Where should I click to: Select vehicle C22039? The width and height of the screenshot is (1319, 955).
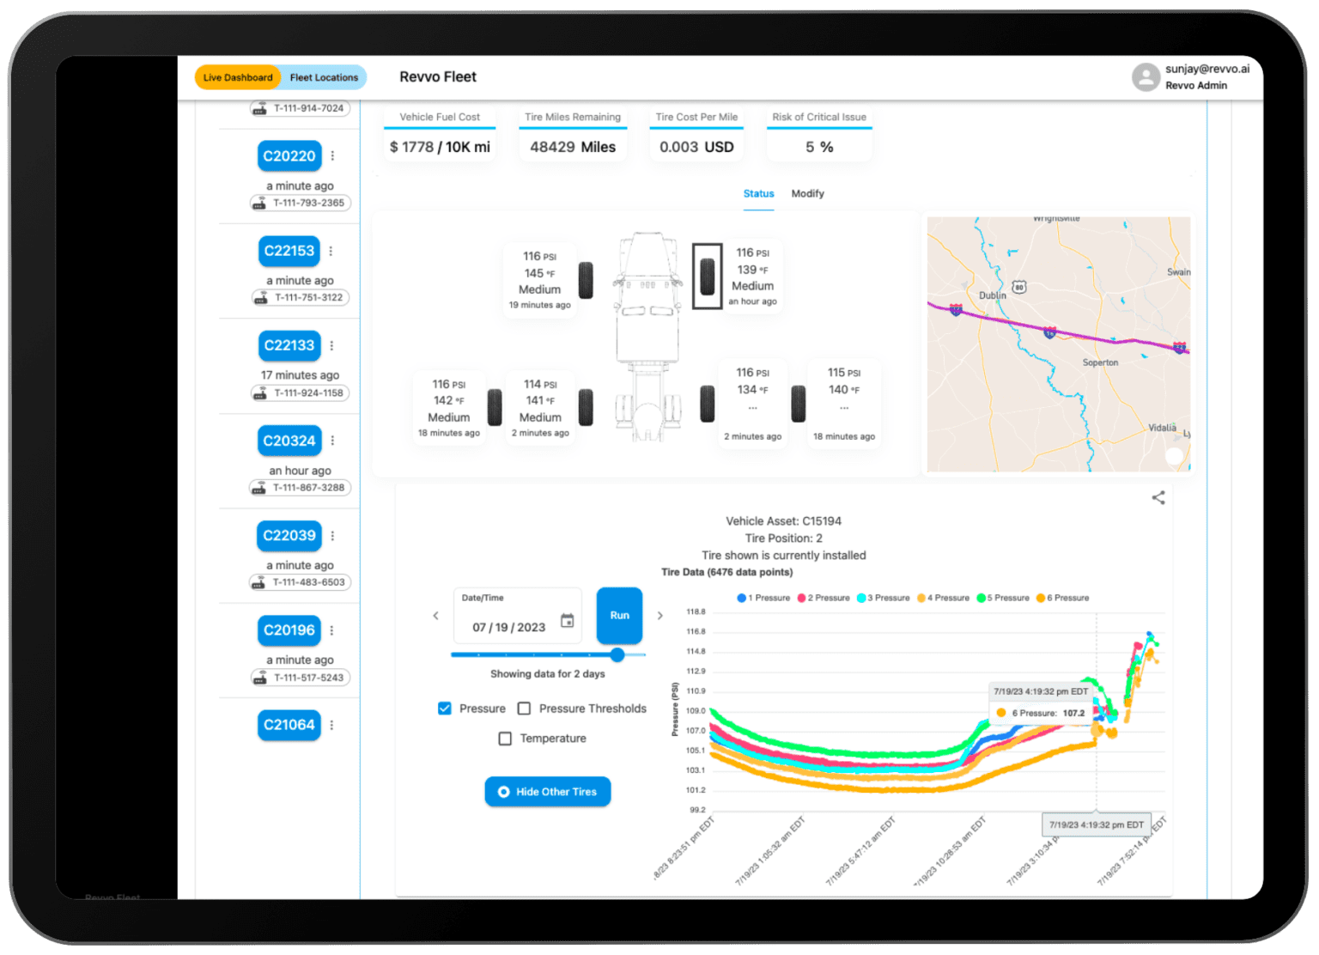tap(289, 535)
